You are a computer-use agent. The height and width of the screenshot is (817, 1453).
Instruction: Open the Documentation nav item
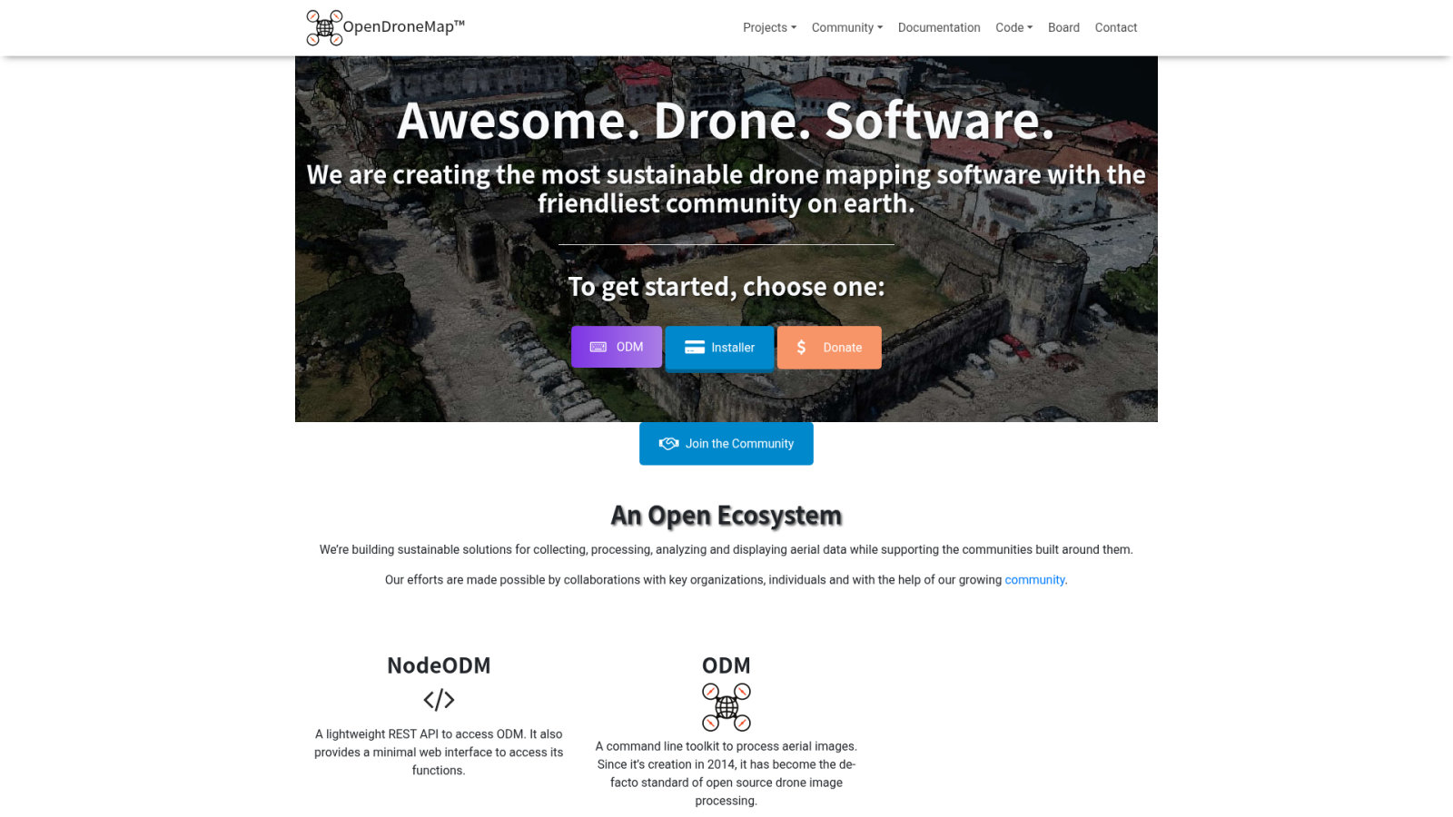[939, 27]
